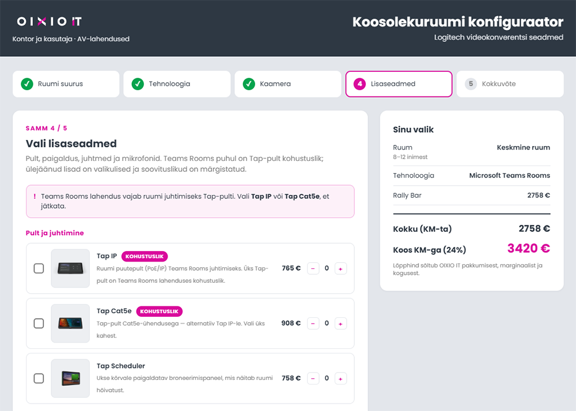Click the Tap Cat5e quantity value 0
The image size is (576, 411).
(x=327, y=324)
